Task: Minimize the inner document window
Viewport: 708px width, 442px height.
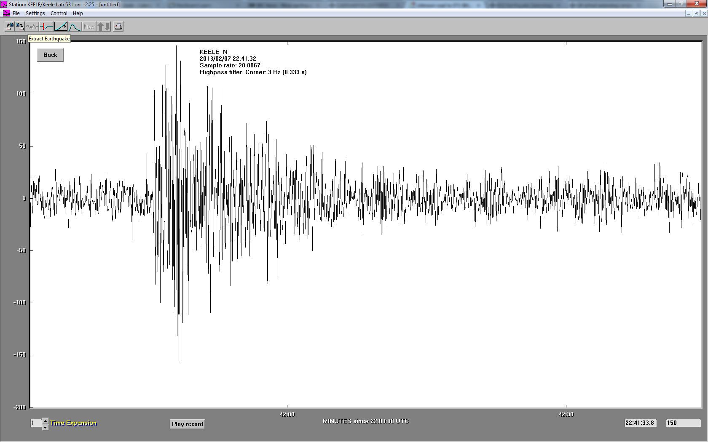Action: pos(689,13)
